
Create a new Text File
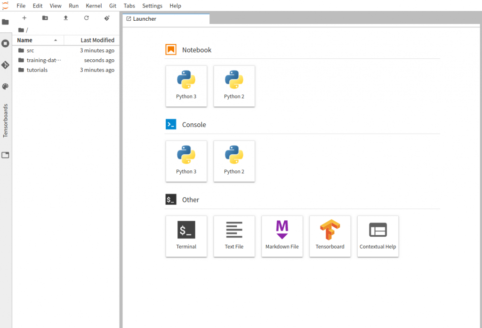point(234,236)
